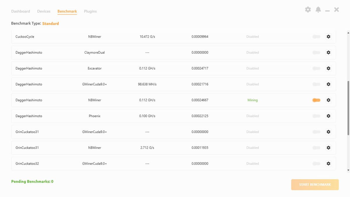Enable the DaggerHashimoto GMinerCuda9.0+ toggle
Image resolution: width=350 pixels, height=197 pixels.
[x=316, y=84]
